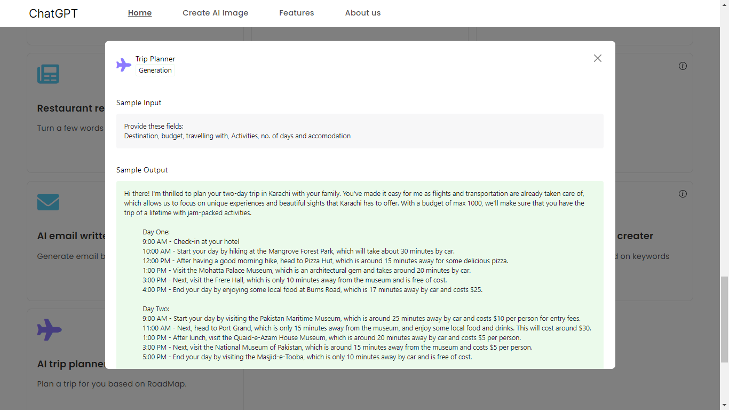
Task: Click the Sample Input text box
Action: (x=360, y=131)
